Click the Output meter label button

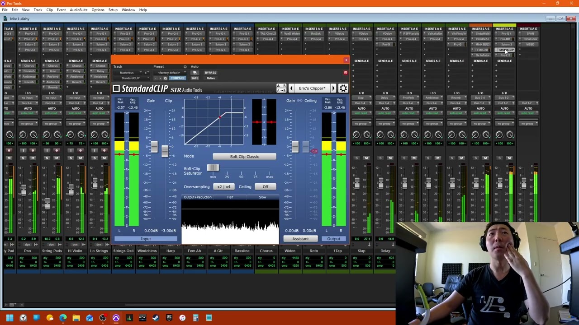click(333, 239)
